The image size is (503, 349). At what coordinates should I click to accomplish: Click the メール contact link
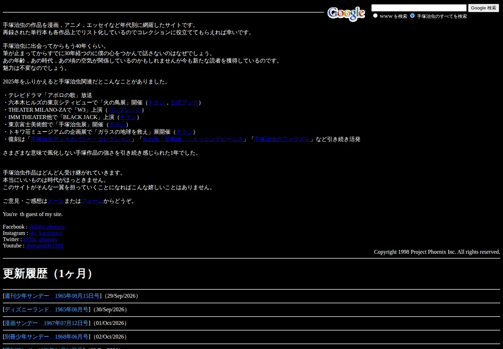click(x=56, y=201)
